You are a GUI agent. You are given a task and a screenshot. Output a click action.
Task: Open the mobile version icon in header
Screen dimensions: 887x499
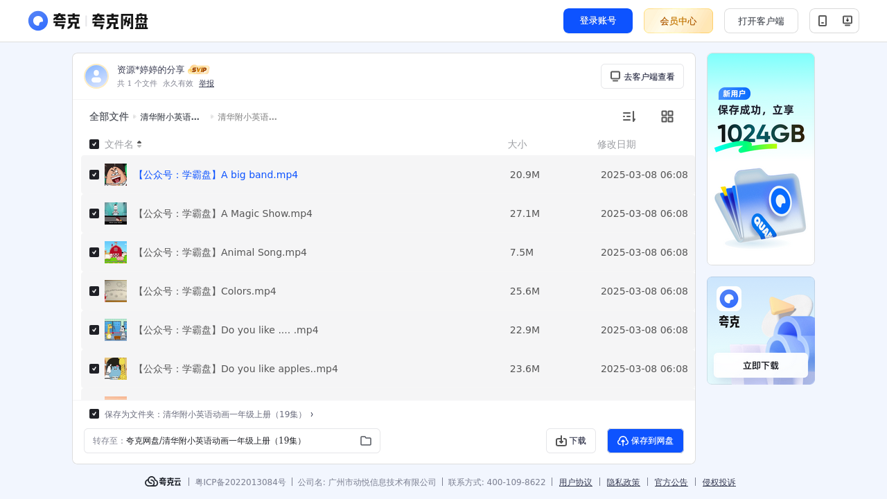pos(823,21)
